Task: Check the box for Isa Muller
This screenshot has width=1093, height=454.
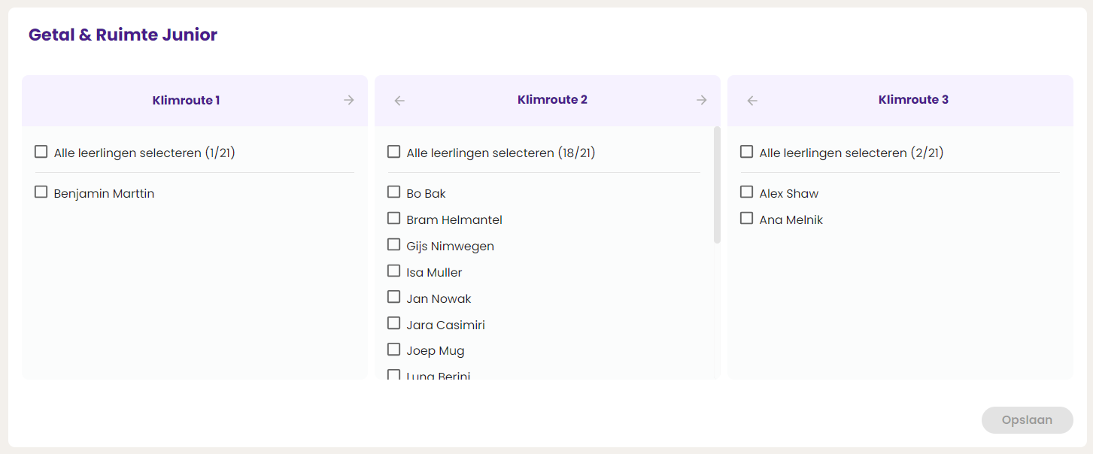Action: point(393,271)
